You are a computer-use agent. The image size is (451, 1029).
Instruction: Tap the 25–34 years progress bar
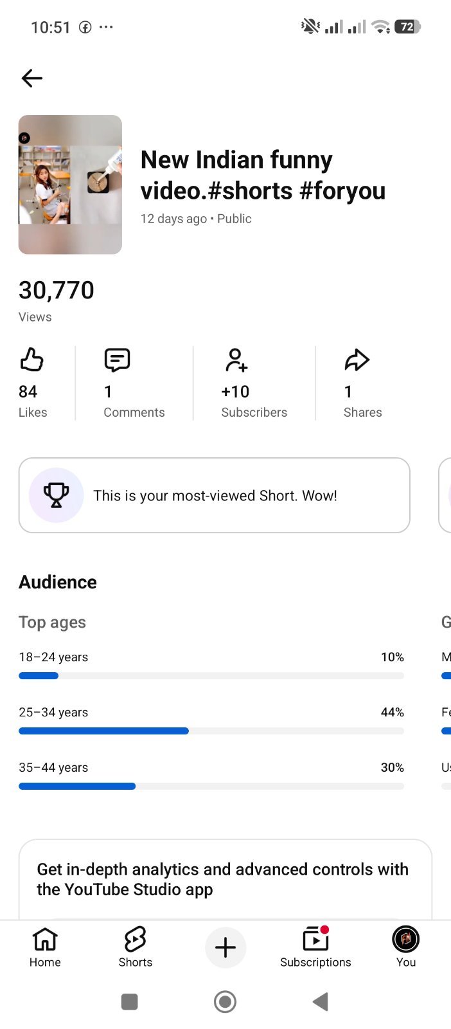click(211, 731)
